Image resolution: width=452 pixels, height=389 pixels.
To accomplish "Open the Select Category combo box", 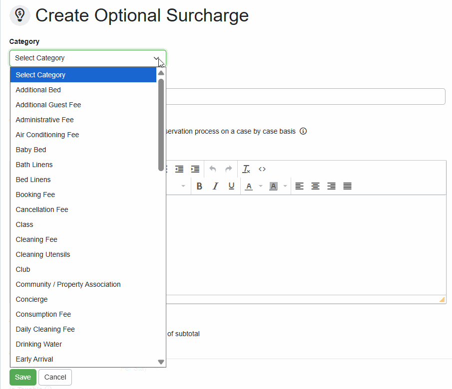I will pyautogui.click(x=88, y=58).
